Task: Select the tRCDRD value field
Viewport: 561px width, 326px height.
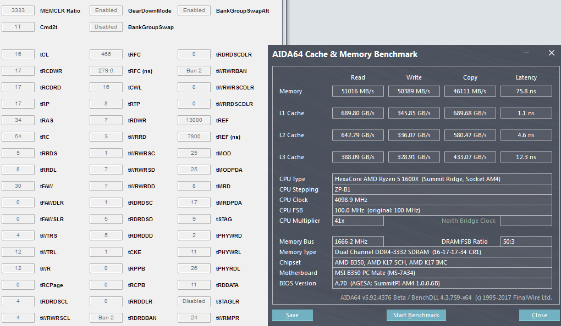Action: tap(18, 87)
